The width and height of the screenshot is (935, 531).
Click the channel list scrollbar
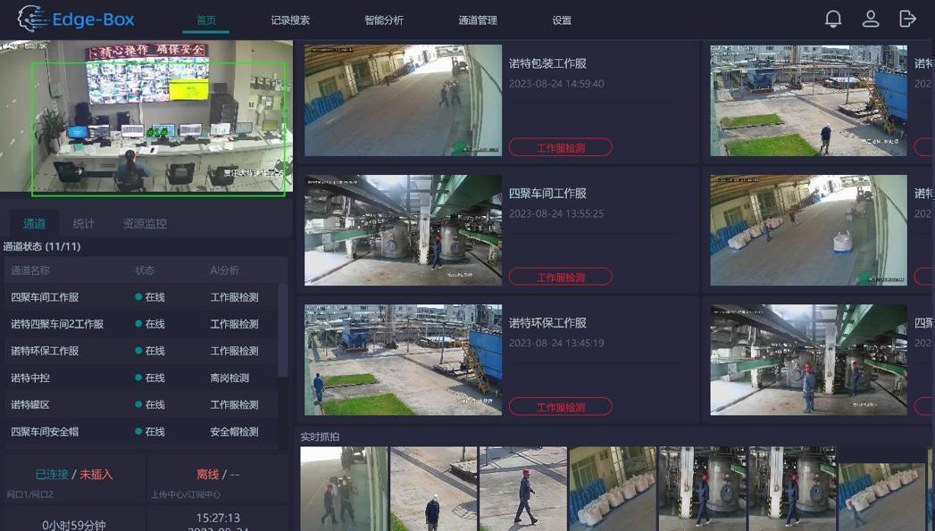(x=283, y=329)
